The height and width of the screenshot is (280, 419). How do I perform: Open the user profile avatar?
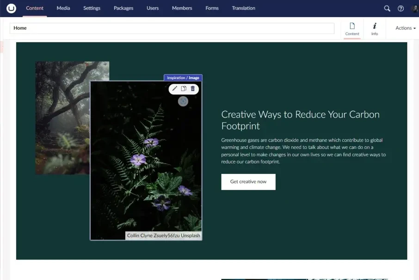point(415,8)
